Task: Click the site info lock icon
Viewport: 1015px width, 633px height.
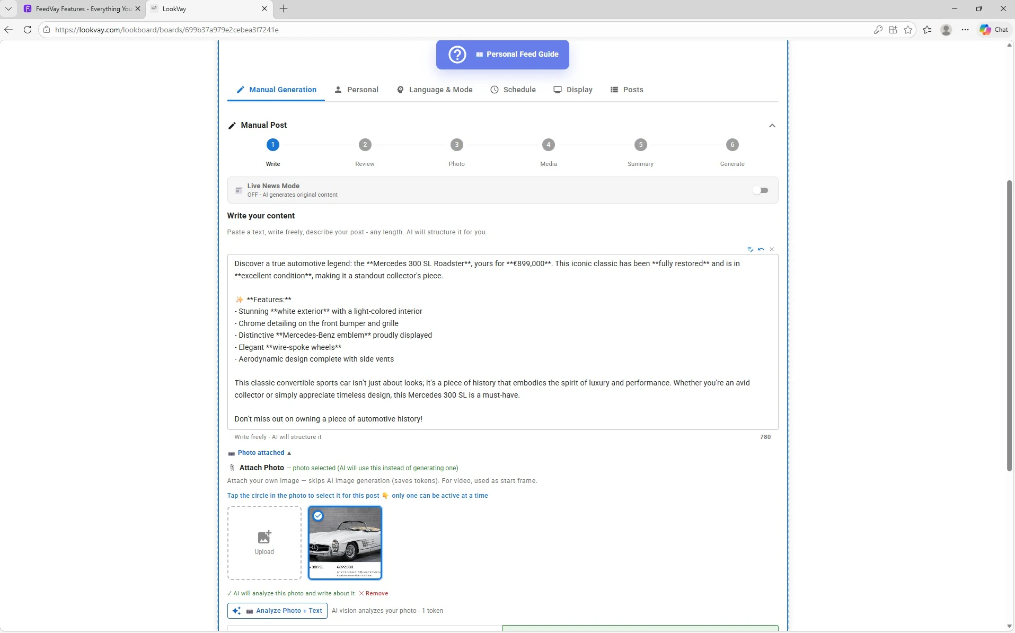Action: point(47,30)
